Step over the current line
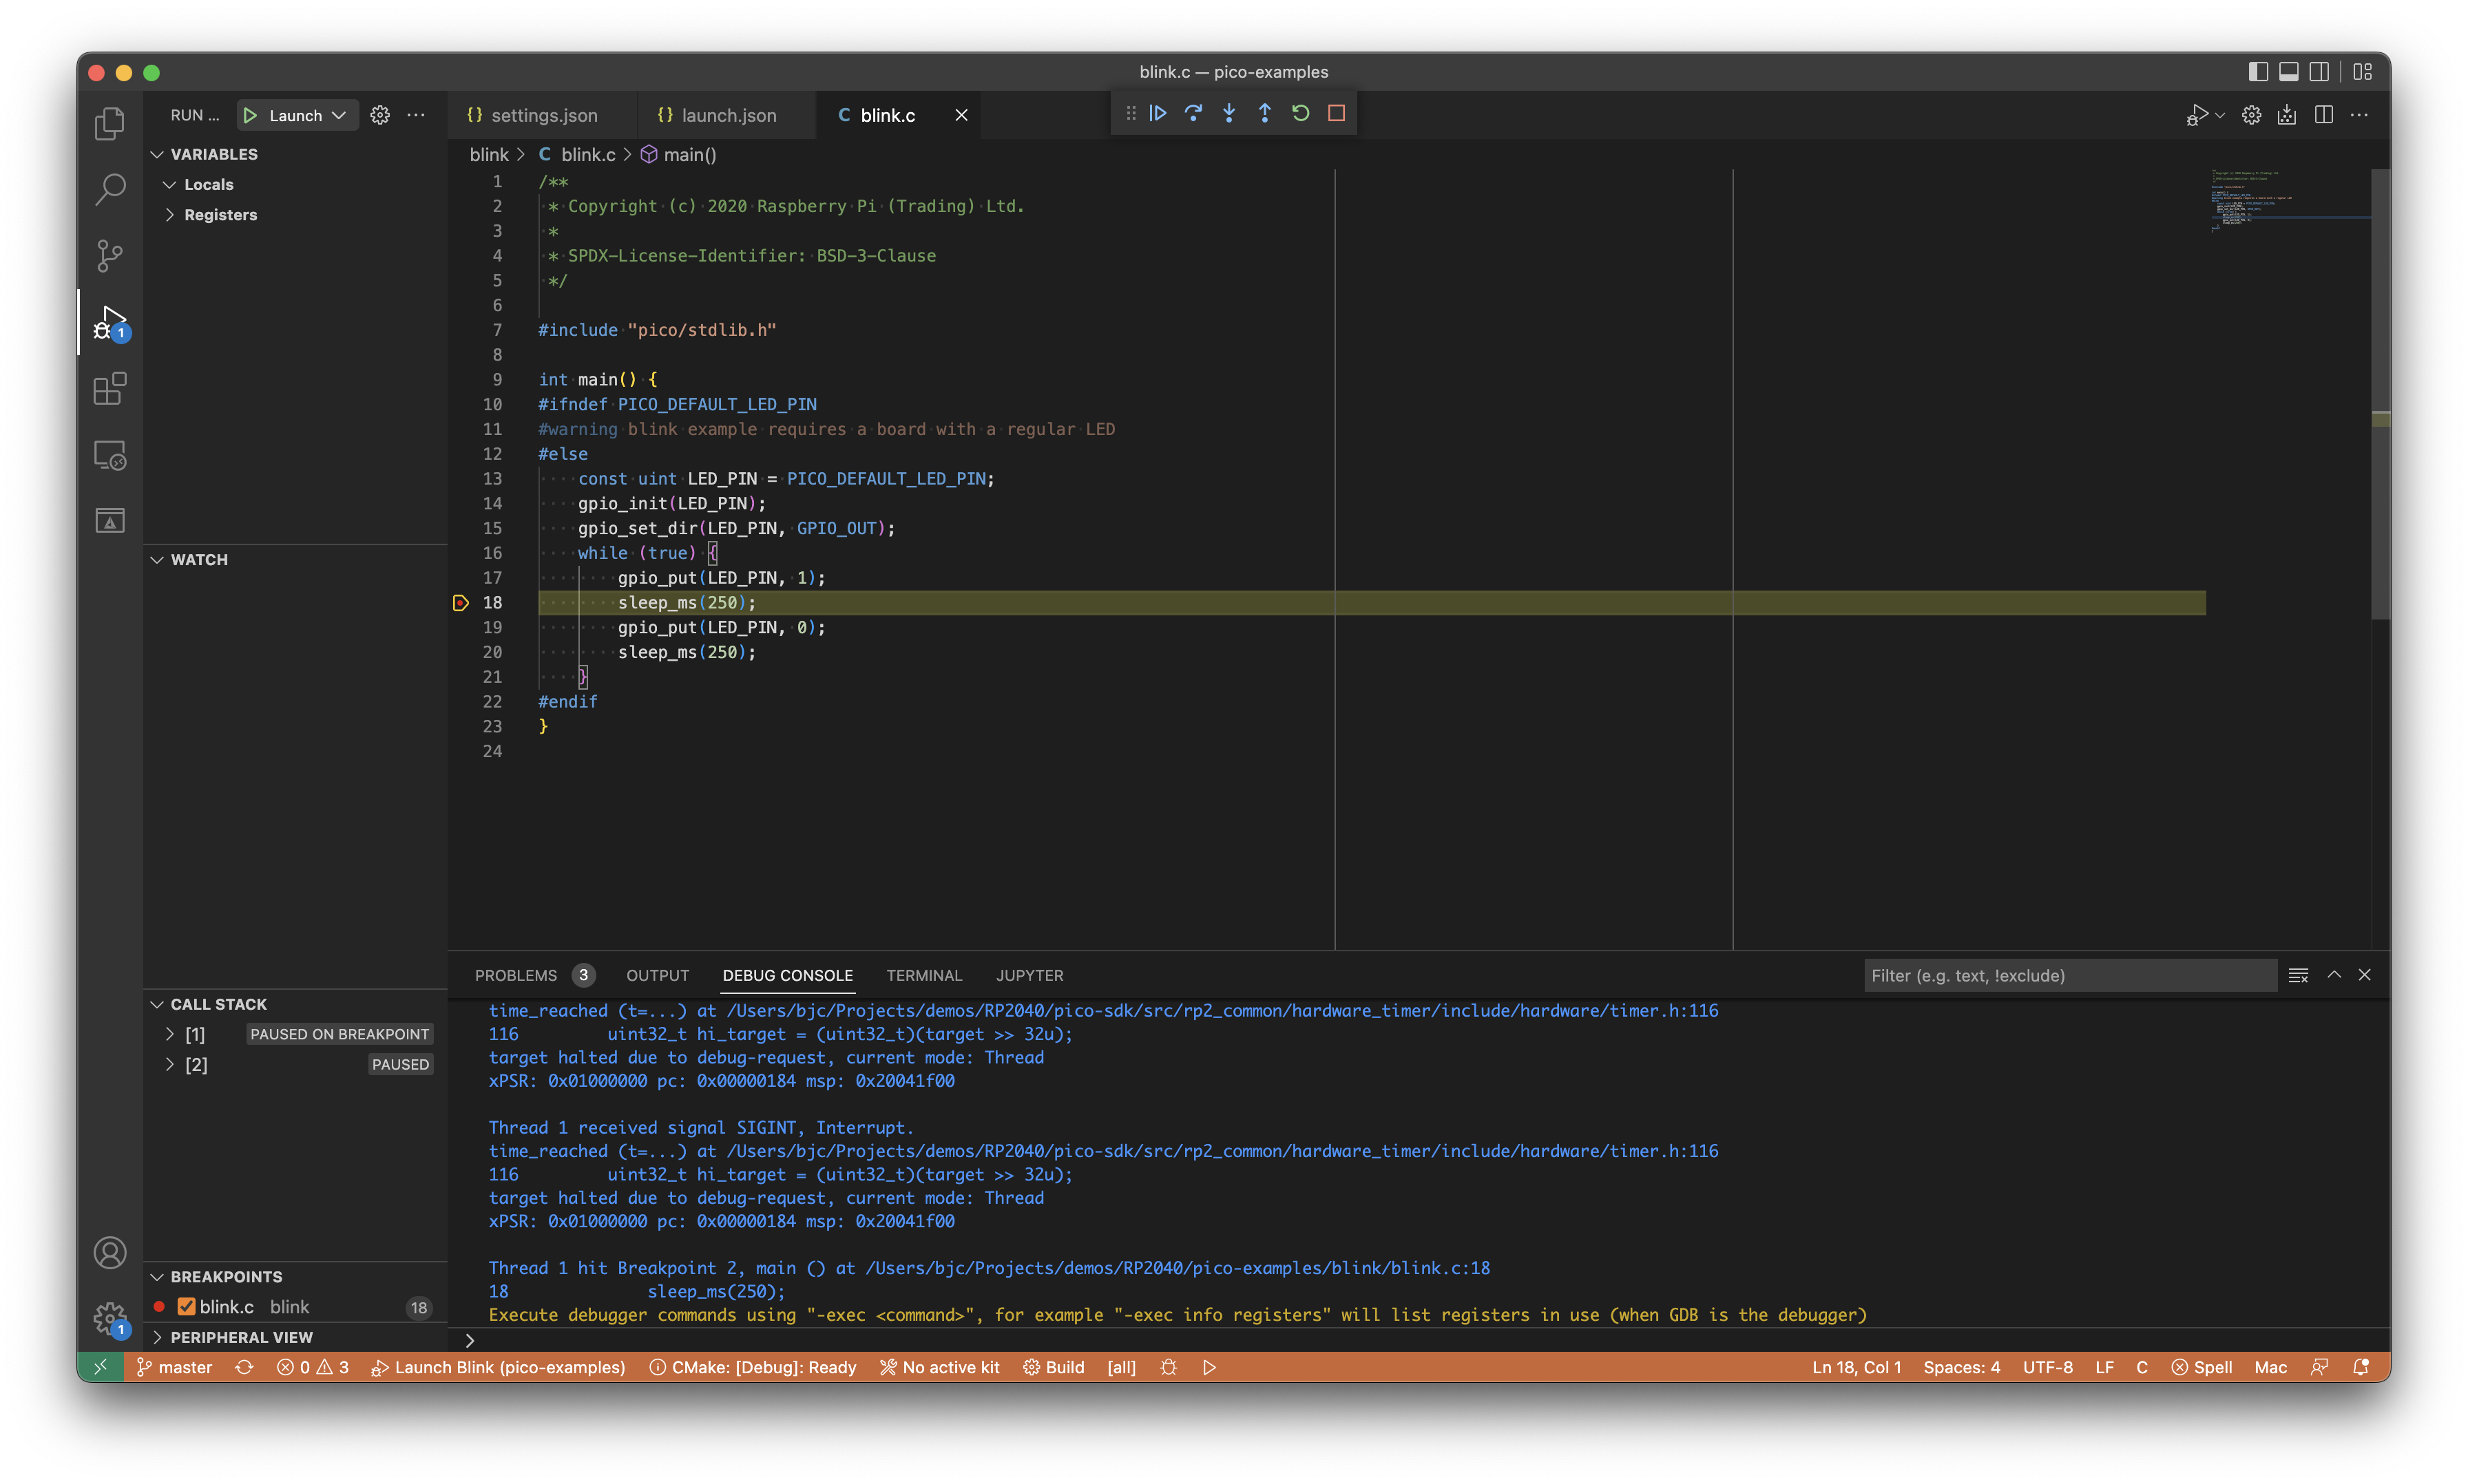2468x1484 pixels. [1193, 114]
